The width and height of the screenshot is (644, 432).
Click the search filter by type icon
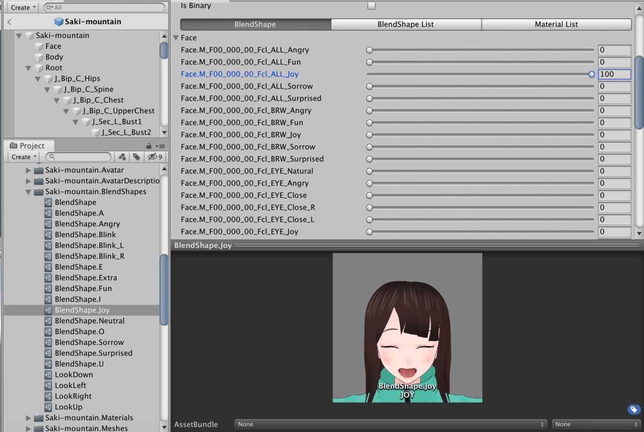[x=122, y=157]
